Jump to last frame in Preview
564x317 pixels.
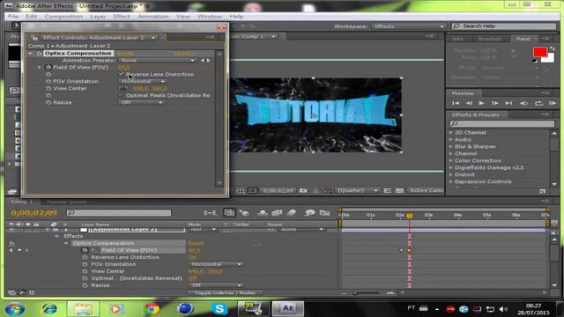508,103
